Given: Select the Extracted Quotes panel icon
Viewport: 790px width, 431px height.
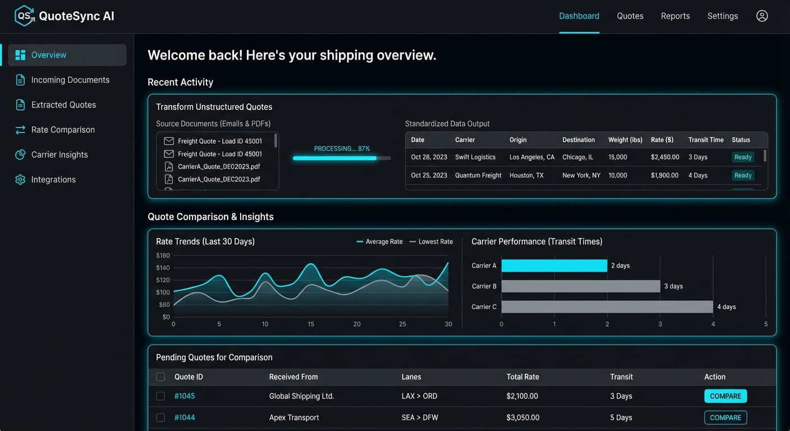Looking at the screenshot, I should tap(21, 104).
